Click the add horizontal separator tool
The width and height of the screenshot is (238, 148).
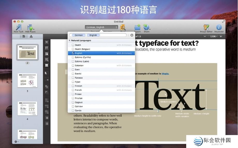pyautogui.click(x=47, y=106)
